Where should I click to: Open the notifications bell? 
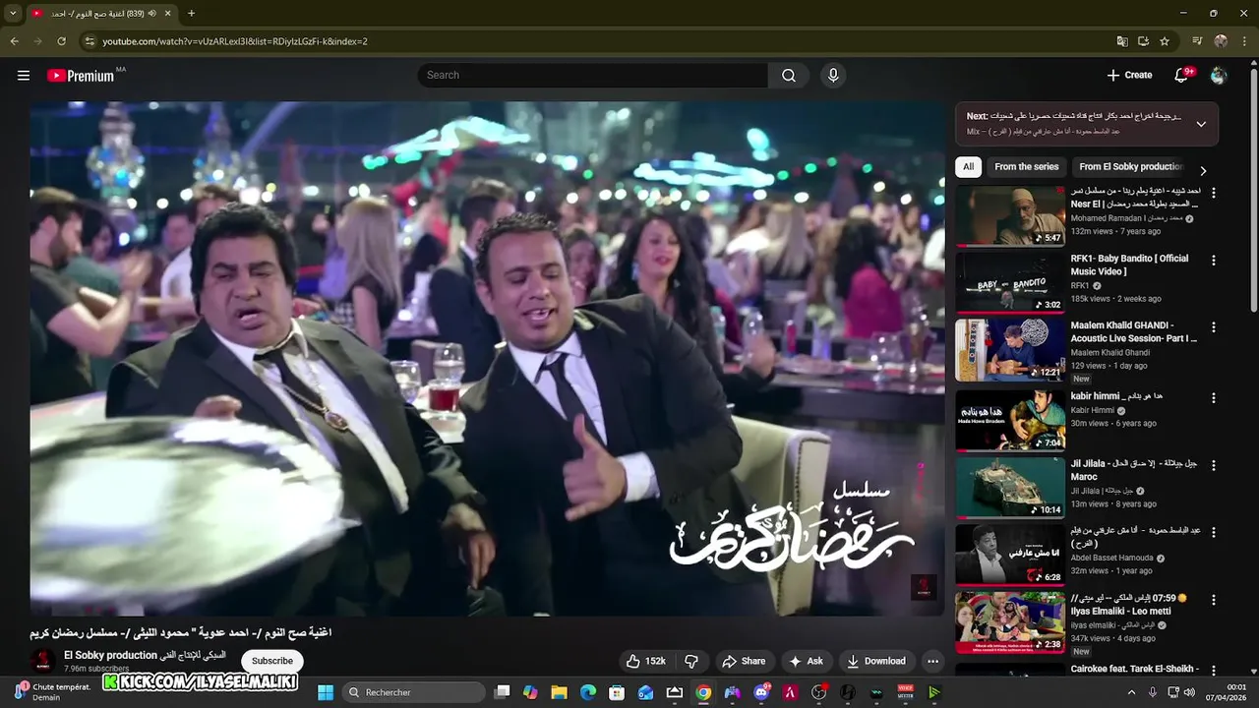pyautogui.click(x=1181, y=76)
